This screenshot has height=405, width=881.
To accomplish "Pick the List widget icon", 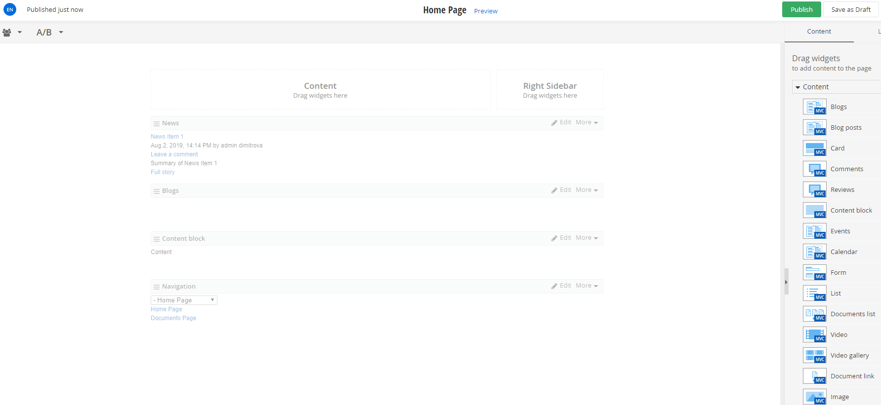I will click(814, 293).
